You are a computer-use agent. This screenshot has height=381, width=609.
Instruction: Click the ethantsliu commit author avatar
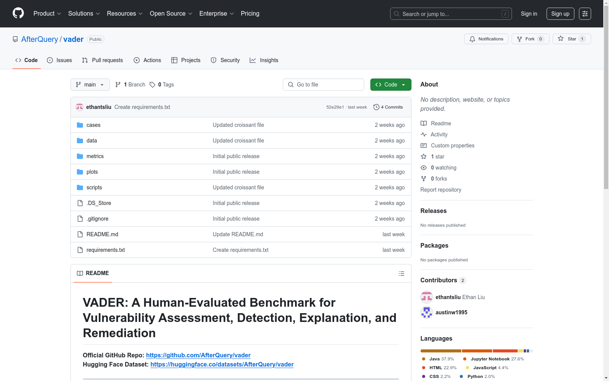(x=79, y=107)
